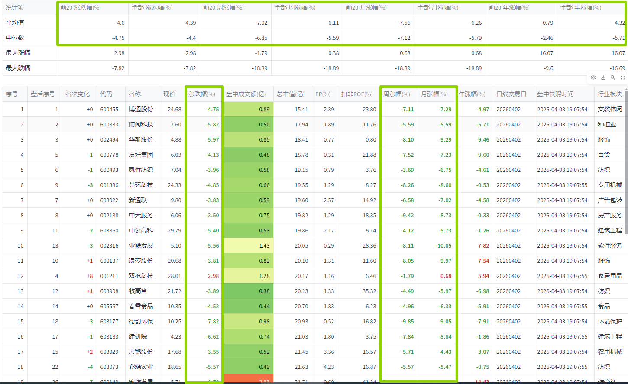Click the stock name 天鹅股份
This screenshot has height=384, width=628.
pos(141,352)
